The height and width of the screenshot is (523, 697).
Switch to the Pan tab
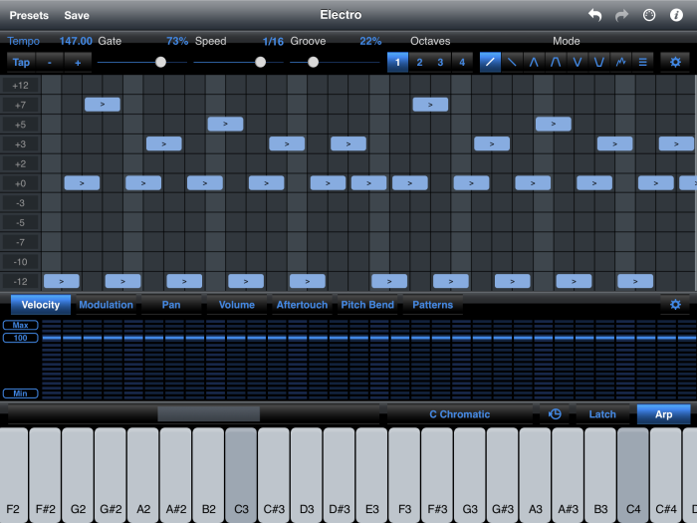click(x=171, y=304)
